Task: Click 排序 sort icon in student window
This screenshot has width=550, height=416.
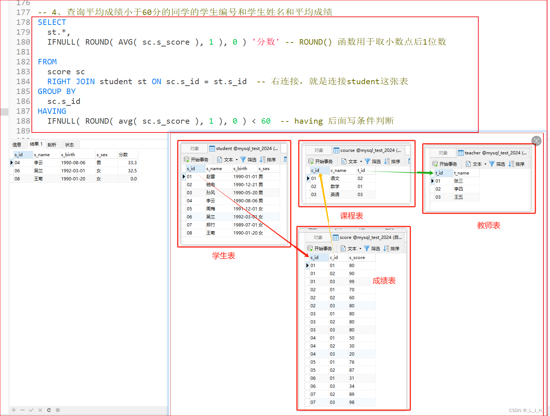Action: 263,160
